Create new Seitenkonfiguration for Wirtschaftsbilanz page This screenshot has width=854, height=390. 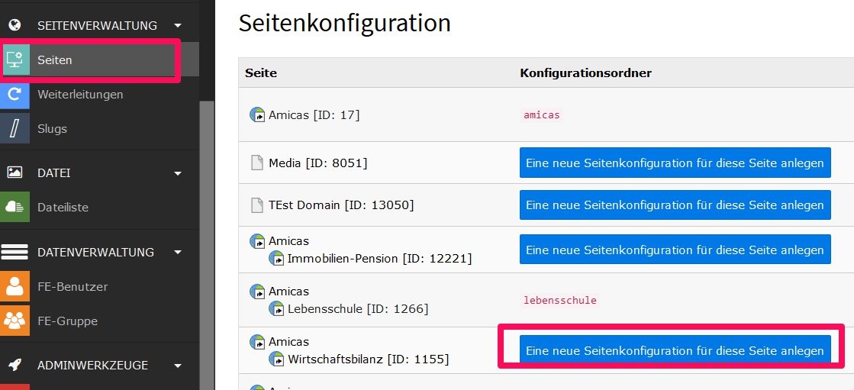coord(675,349)
